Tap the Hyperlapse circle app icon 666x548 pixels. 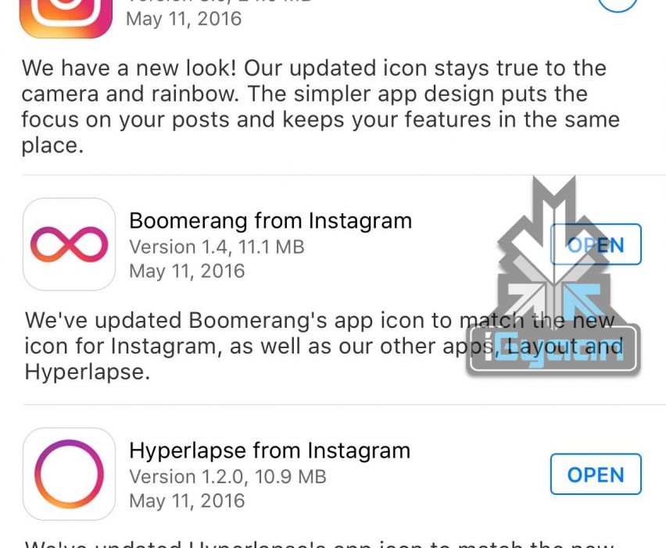pos(69,474)
